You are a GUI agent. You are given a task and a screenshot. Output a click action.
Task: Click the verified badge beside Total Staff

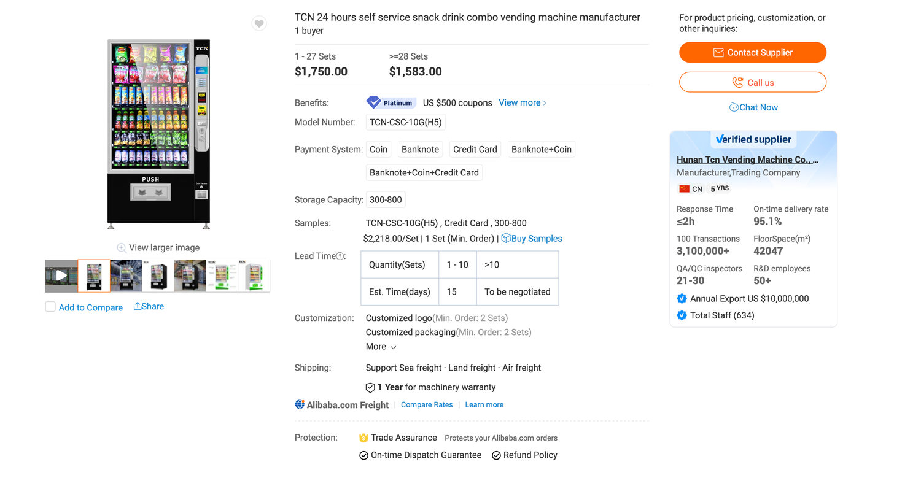click(x=682, y=315)
